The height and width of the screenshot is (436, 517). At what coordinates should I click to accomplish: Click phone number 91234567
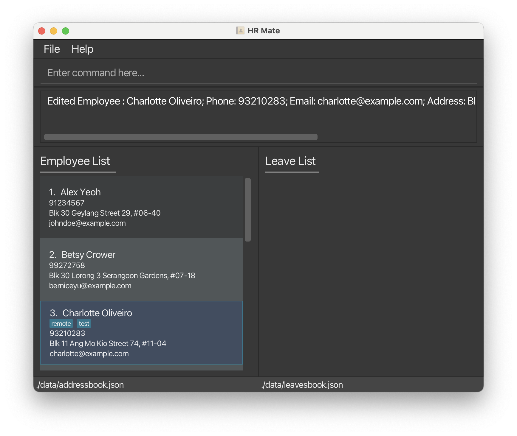point(67,203)
